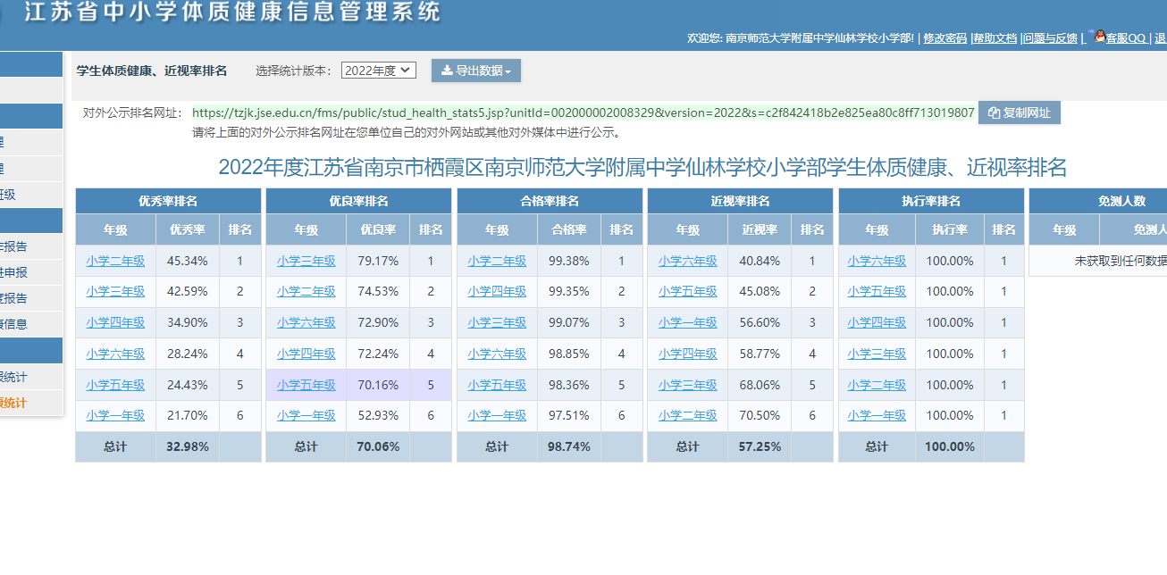The height and width of the screenshot is (575, 1167).
Task: Select the 21.70% cell for 小学一年级
Action: pos(188,415)
